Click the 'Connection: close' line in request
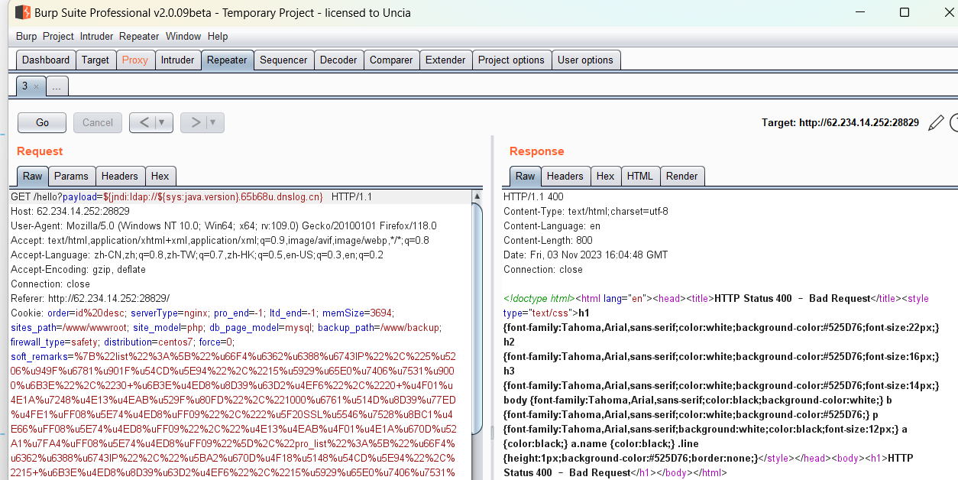Image resolution: width=958 pixels, height=480 pixels. [50, 284]
